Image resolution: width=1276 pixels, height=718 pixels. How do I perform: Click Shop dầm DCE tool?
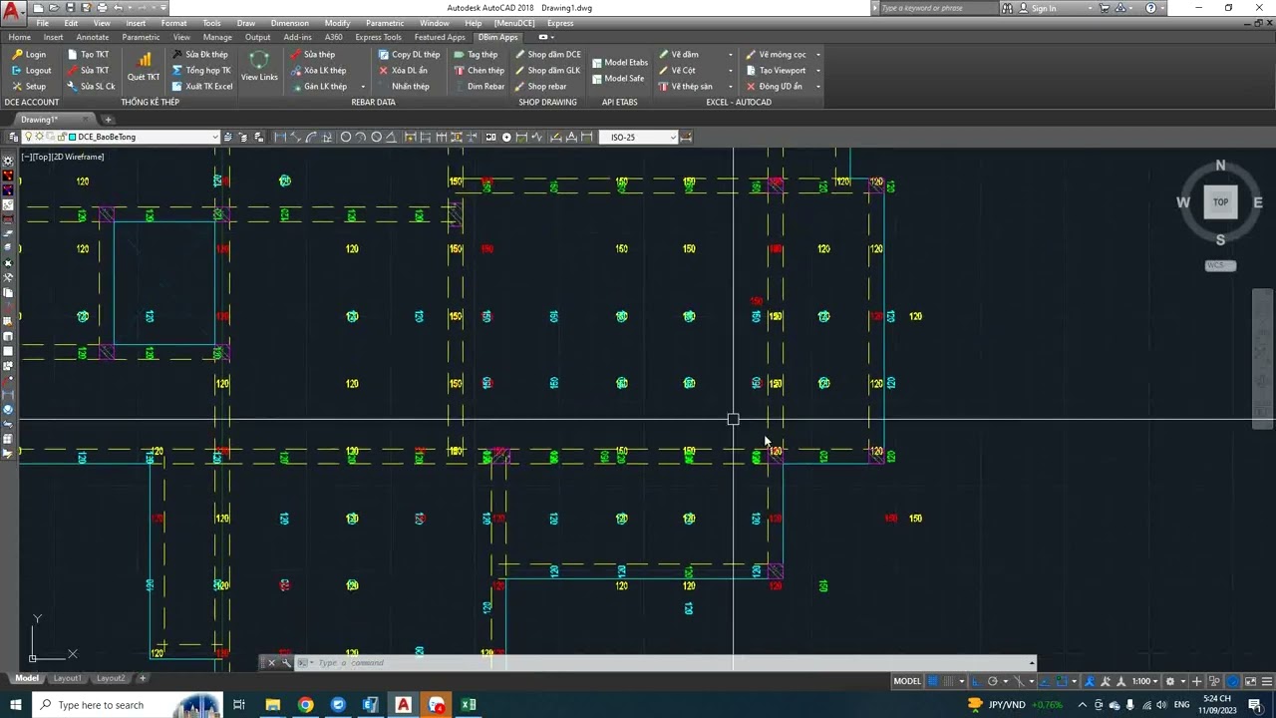pyautogui.click(x=547, y=55)
